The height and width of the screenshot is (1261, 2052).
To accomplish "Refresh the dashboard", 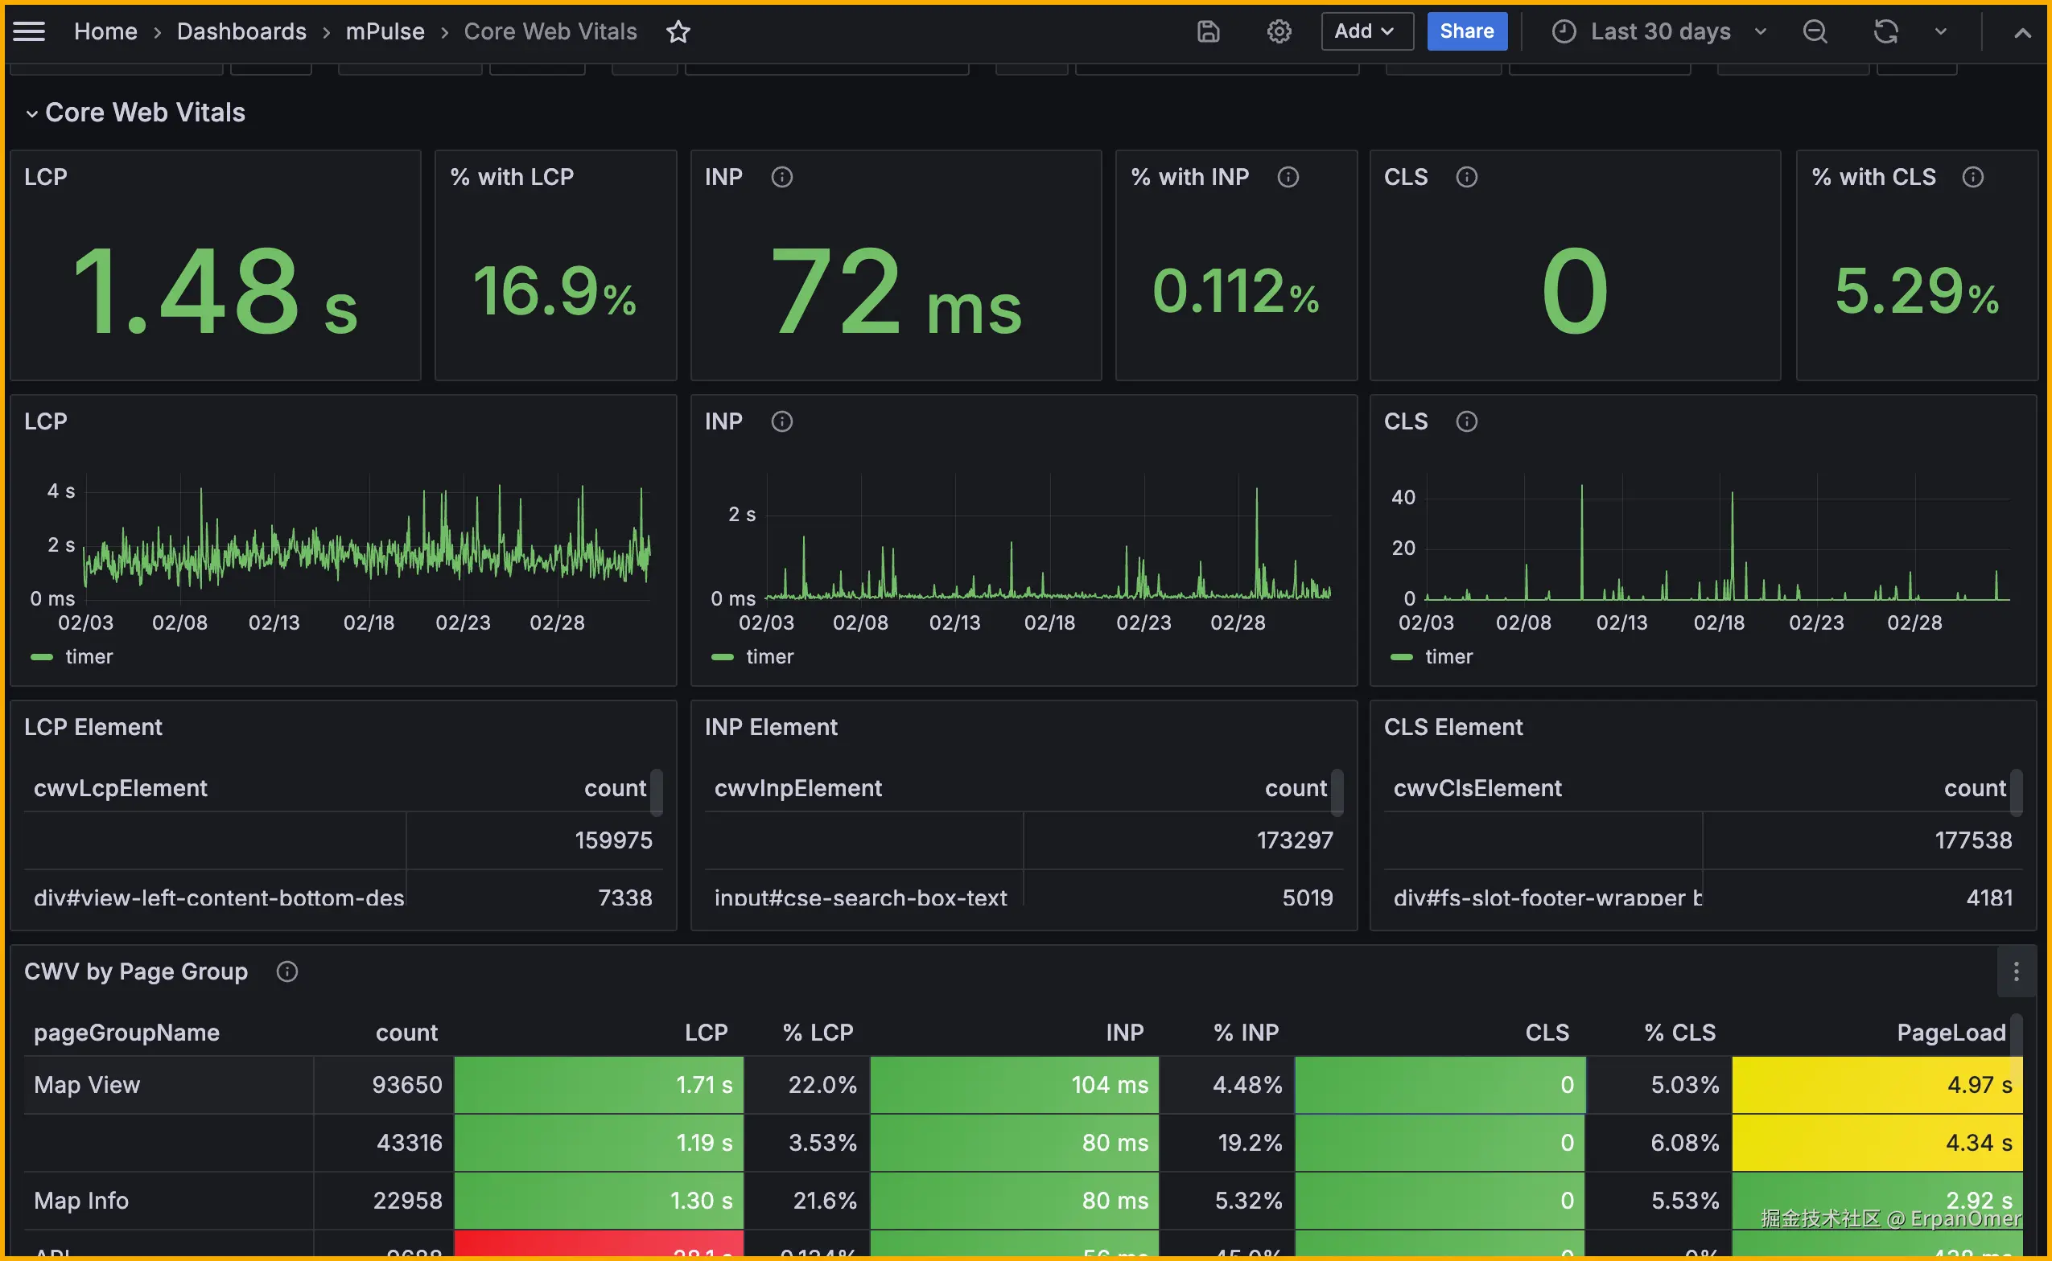I will (1885, 31).
